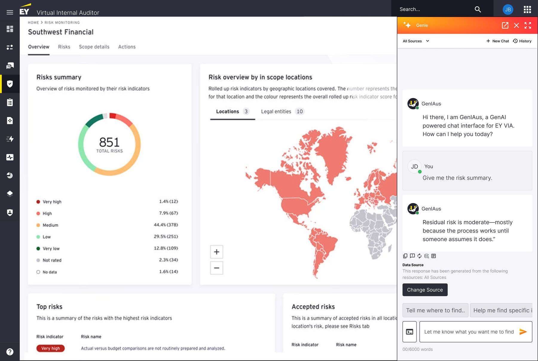Select the shield checkmark risk monitoring icon
The image size is (538, 361).
[10, 84]
